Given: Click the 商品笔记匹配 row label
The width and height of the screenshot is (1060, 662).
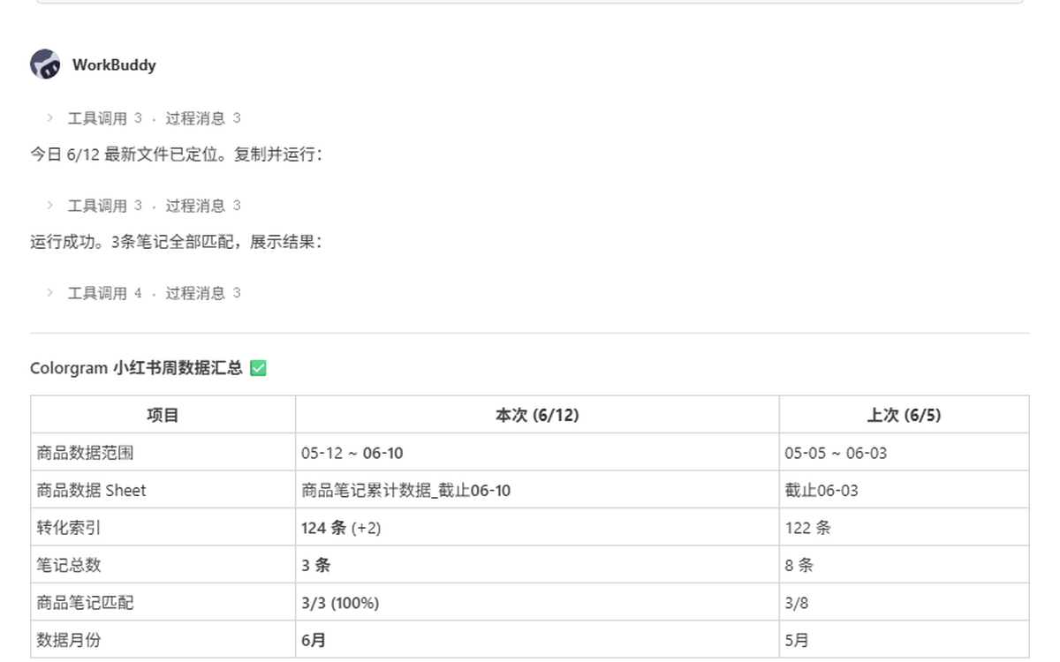Looking at the screenshot, I should (x=163, y=603).
